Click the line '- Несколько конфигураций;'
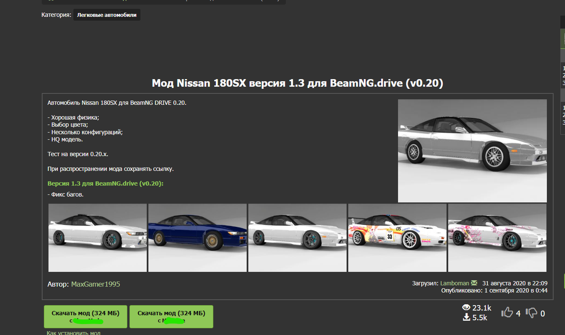 (85, 132)
